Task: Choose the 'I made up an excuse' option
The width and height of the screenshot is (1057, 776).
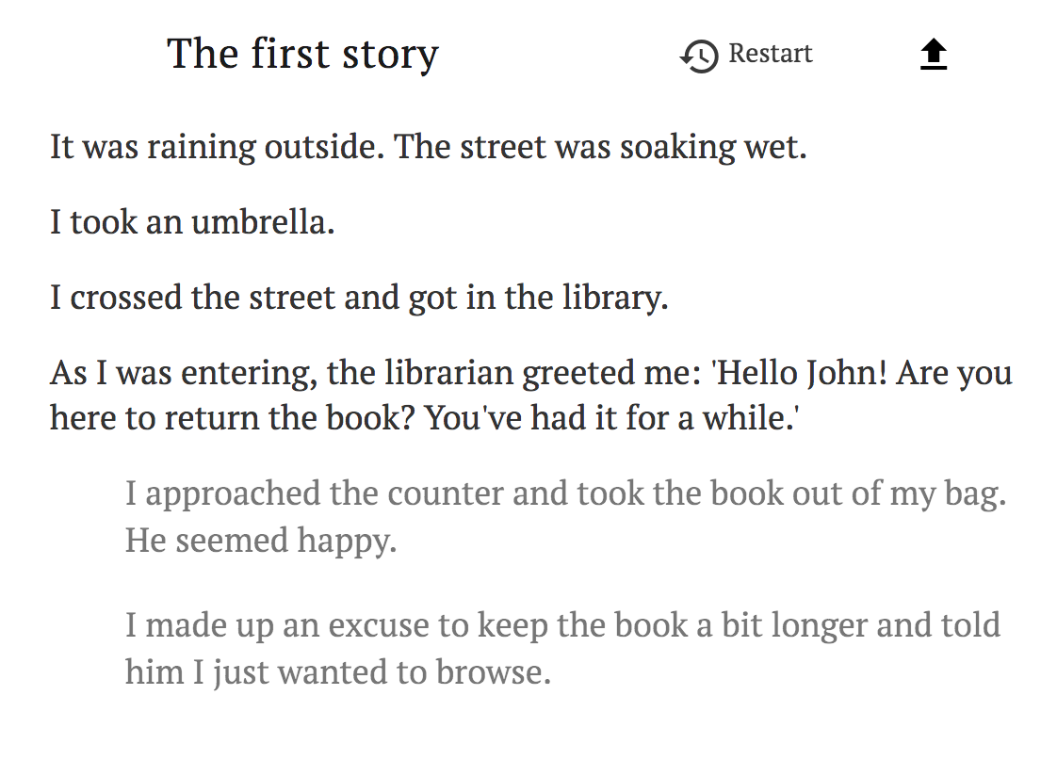Action: tap(562, 648)
